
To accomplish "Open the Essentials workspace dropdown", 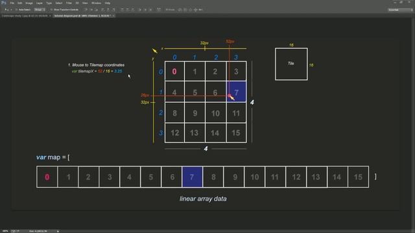I will [x=400, y=10].
